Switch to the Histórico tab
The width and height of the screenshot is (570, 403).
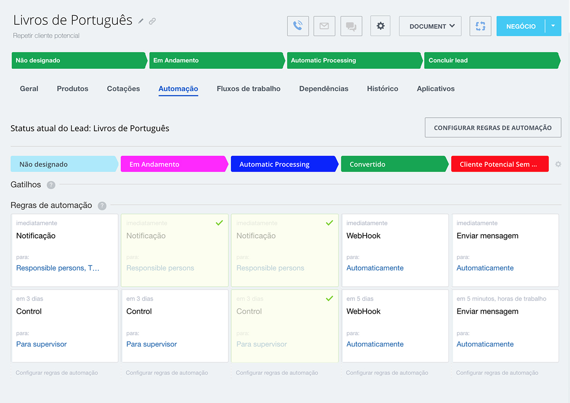point(382,89)
